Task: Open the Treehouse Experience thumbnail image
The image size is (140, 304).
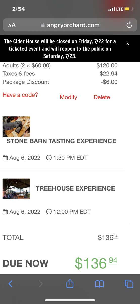Action: tap(16, 189)
